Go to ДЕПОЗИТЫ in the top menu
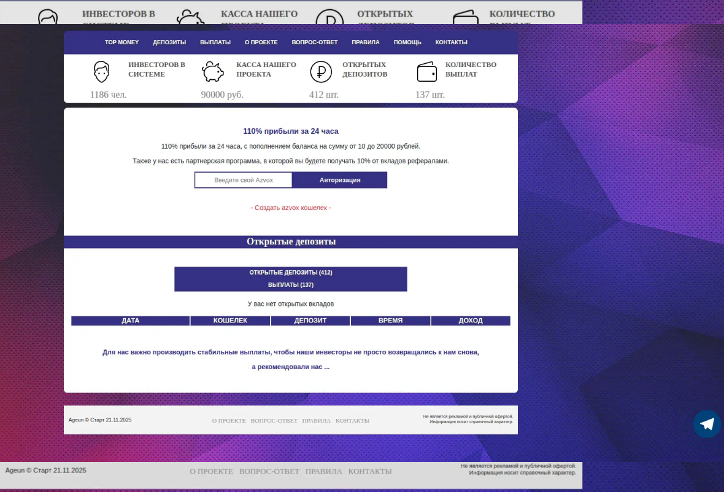Viewport: 724px width, 492px height. [169, 42]
